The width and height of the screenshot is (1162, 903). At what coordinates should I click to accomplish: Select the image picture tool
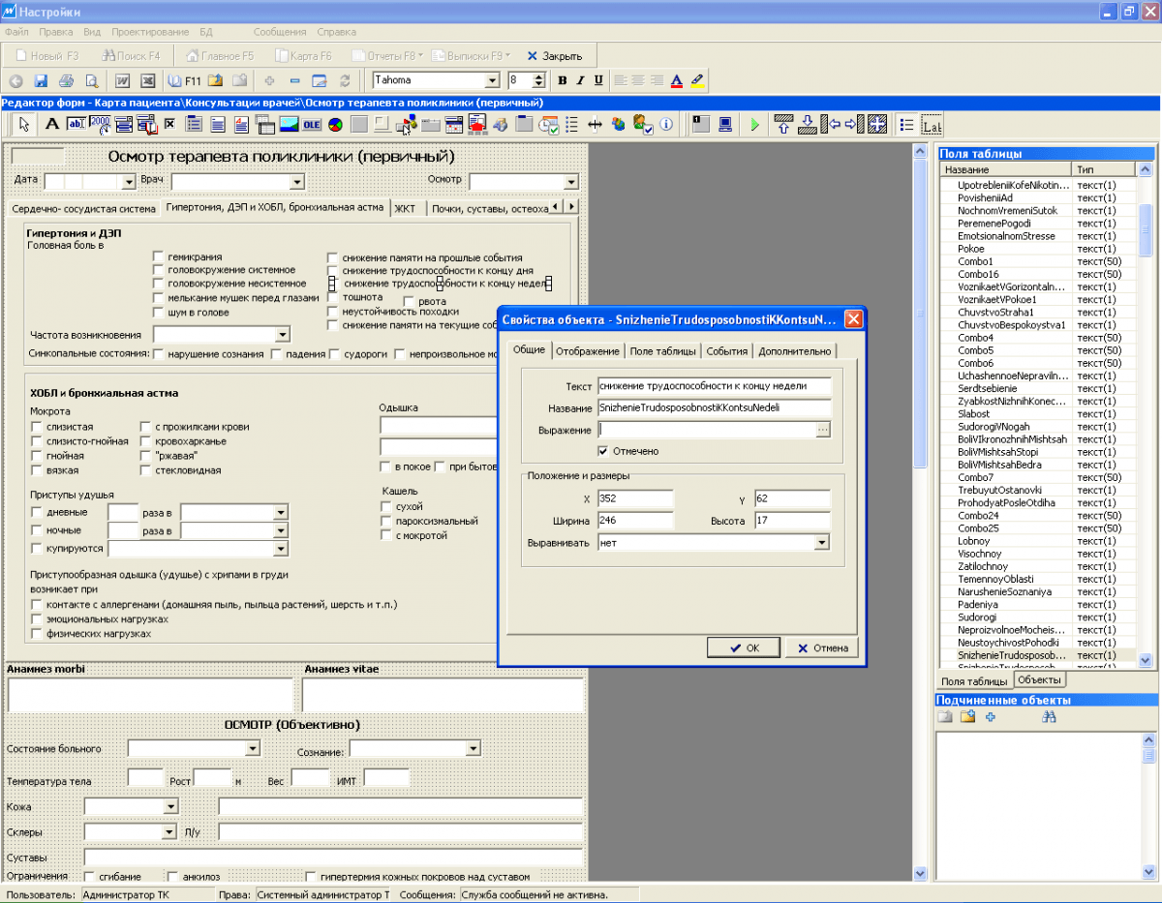point(289,124)
